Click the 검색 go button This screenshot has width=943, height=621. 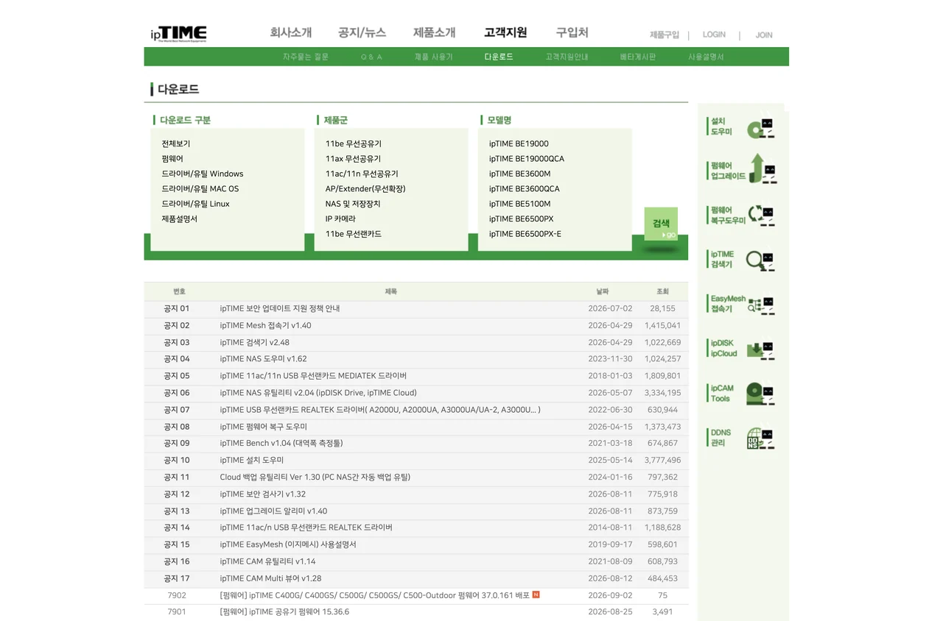click(661, 224)
